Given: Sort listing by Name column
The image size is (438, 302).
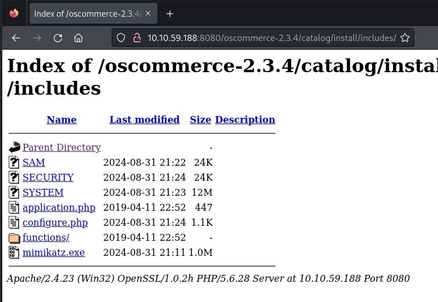Looking at the screenshot, I should point(62,120).
